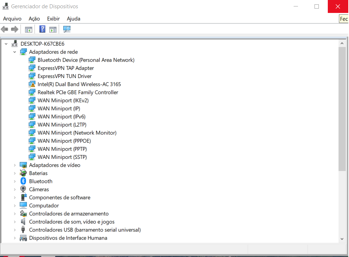This screenshot has width=349, height=257.
Task: Open the Arquivo menu
Action: 12,19
